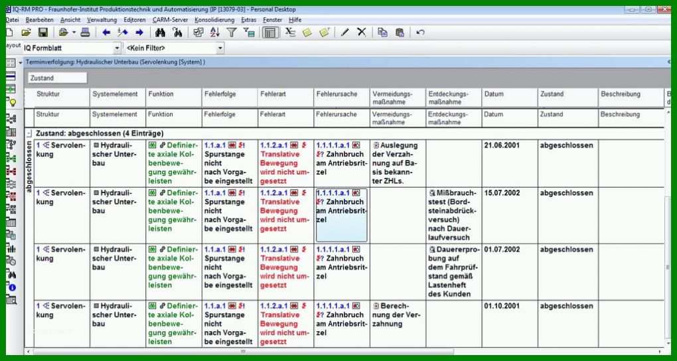Click the New document toolbar icon
677x361 pixels.
tap(9, 33)
